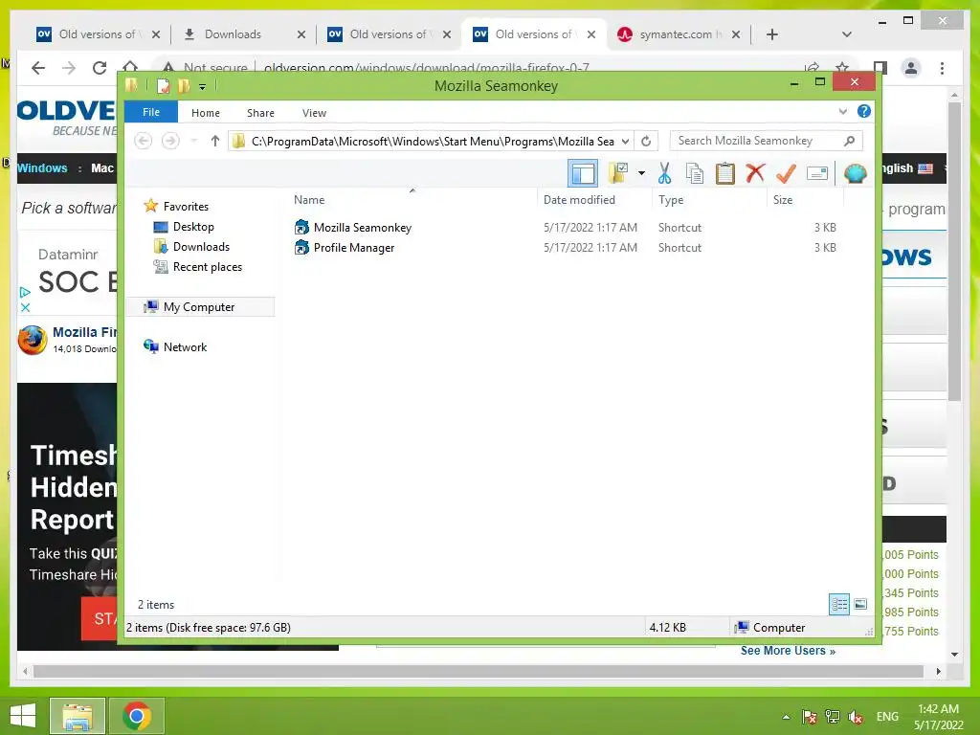Image resolution: width=980 pixels, height=735 pixels.
Task: Bookmark this page with star icon
Action: (x=842, y=68)
